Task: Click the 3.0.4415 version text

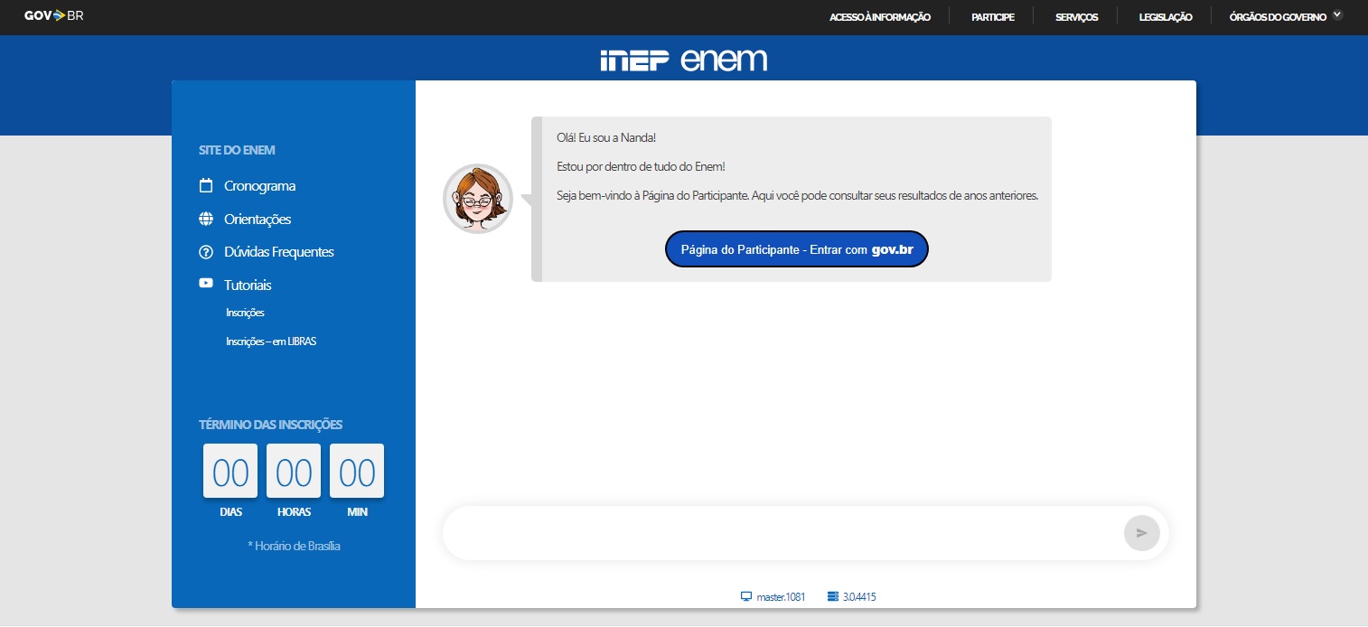Action: 859,597
